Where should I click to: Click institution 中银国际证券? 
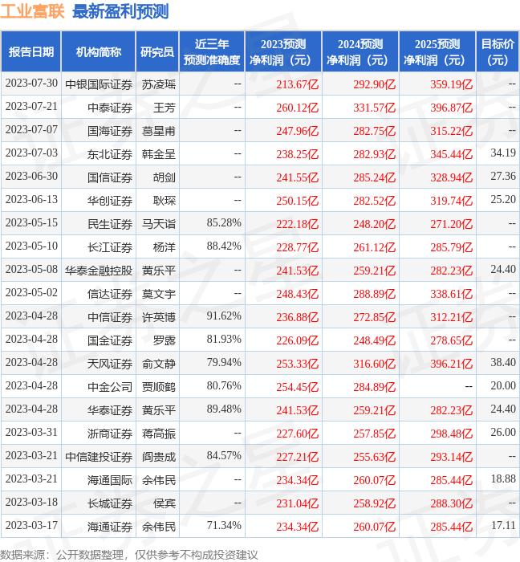99,84
